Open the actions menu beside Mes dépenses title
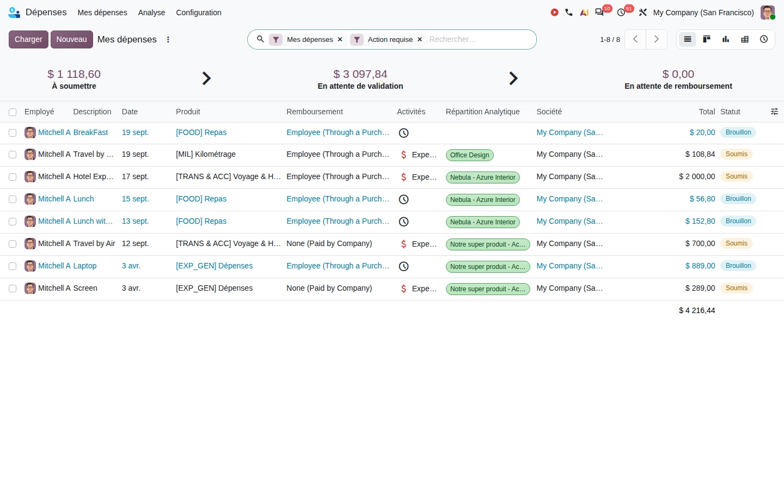Image resolution: width=784 pixels, height=490 pixels. pos(168,39)
